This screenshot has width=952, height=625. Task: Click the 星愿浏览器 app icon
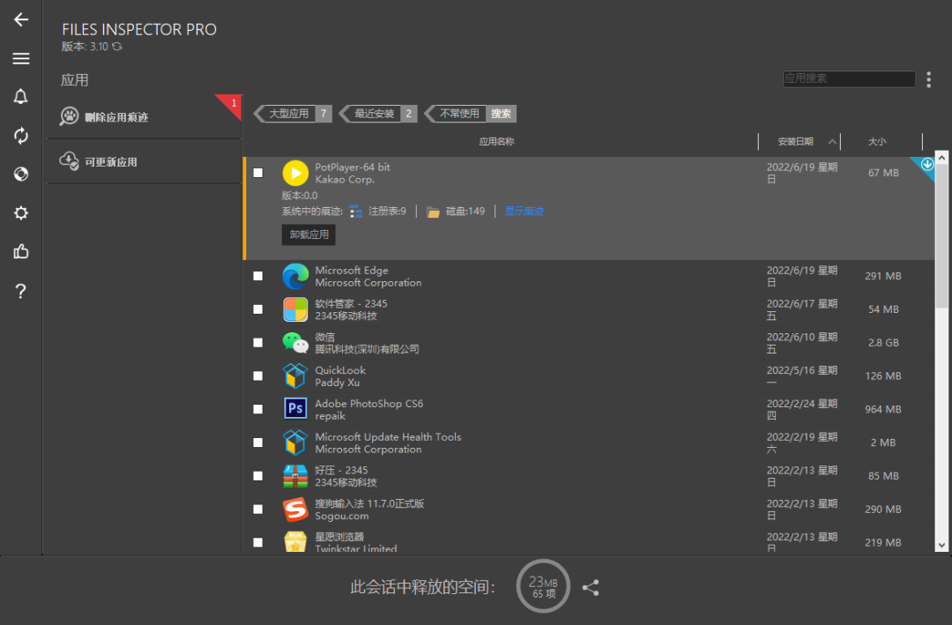(x=295, y=542)
